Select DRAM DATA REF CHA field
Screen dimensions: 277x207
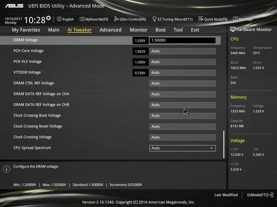(183, 94)
